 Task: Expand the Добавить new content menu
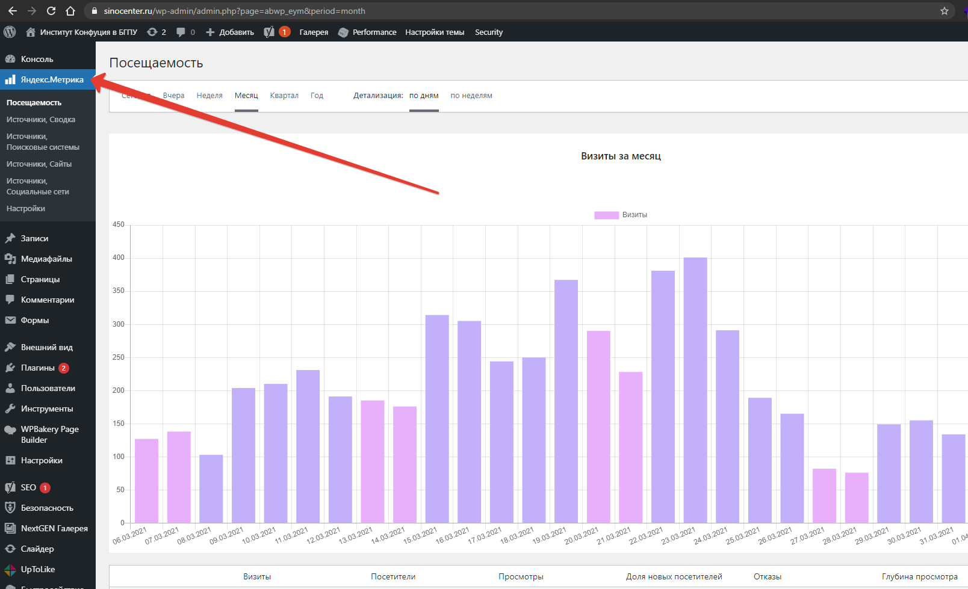[x=230, y=32]
